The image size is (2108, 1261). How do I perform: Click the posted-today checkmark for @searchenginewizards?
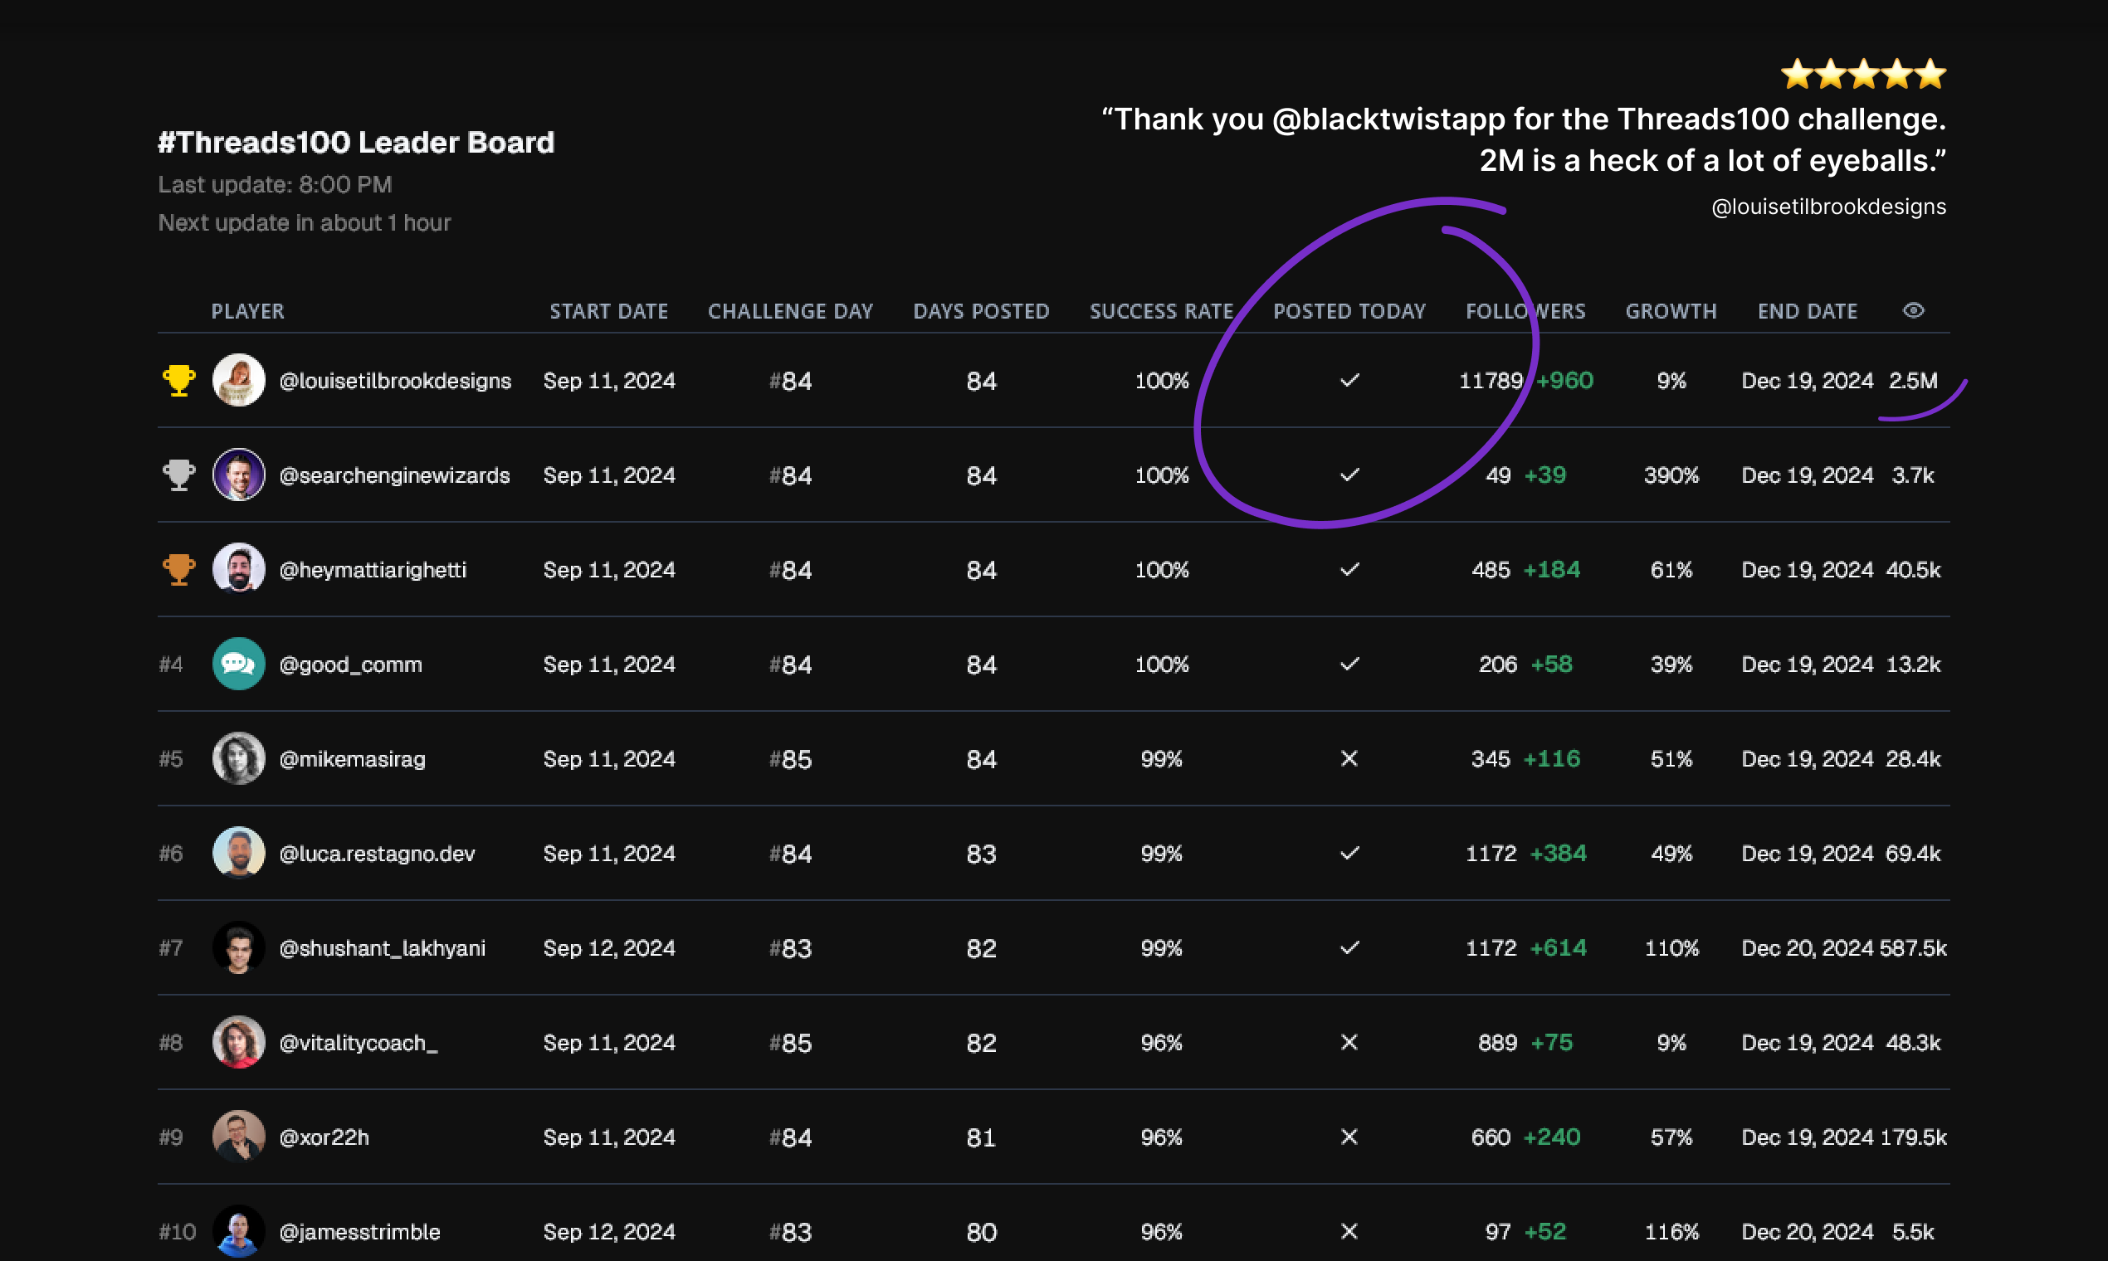point(1349,475)
